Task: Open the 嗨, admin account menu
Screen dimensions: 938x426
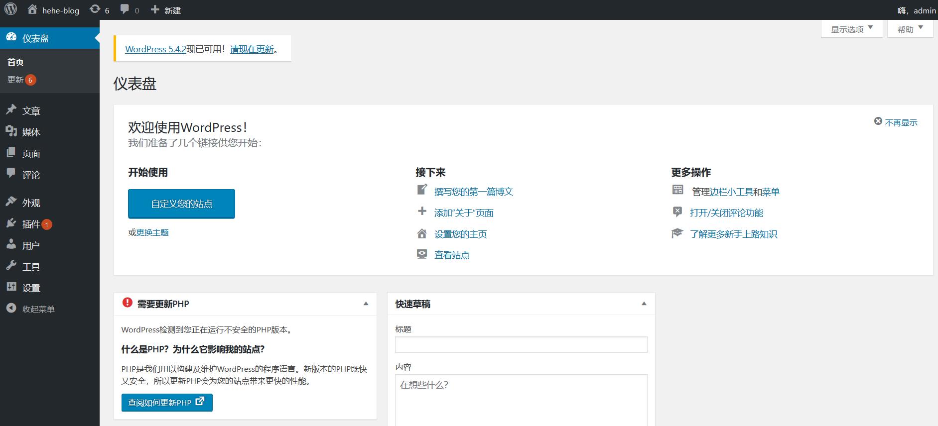Action: [x=917, y=10]
